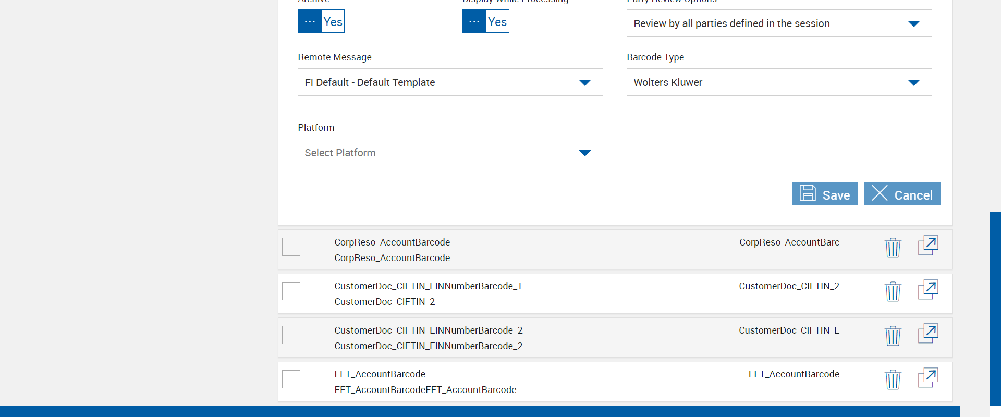Open the Select Platform dropdown

point(450,153)
